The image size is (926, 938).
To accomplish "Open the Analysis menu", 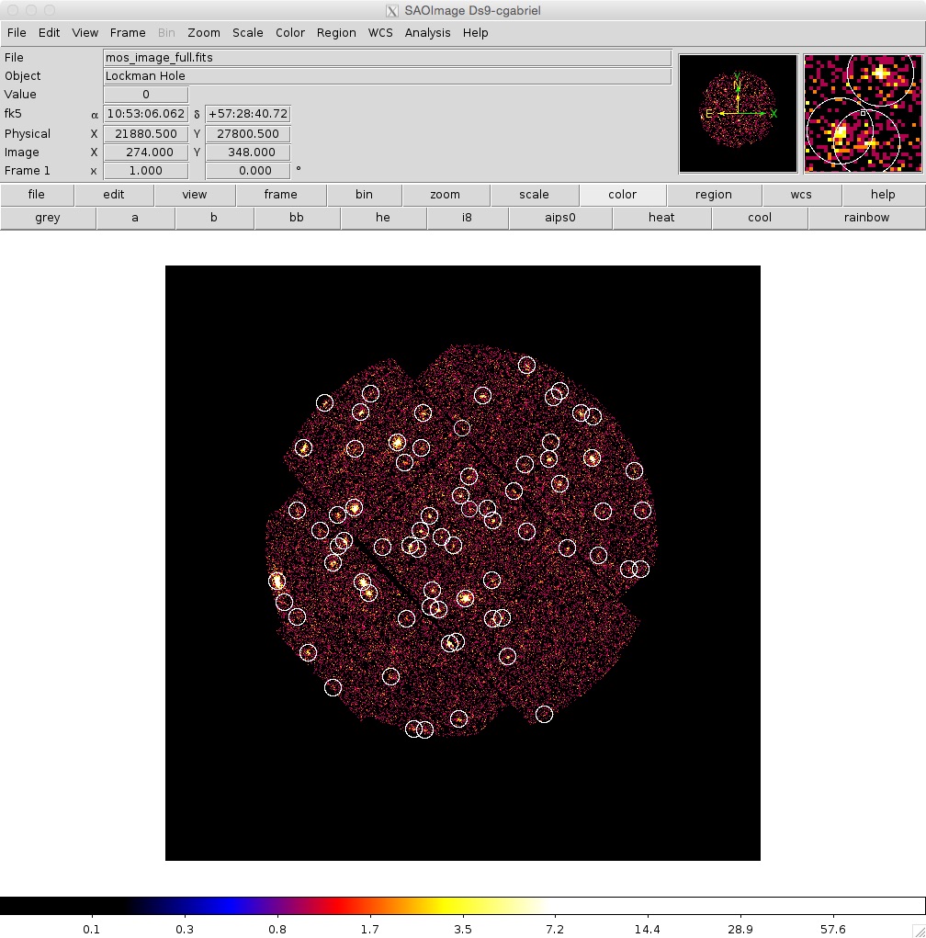I will [428, 33].
